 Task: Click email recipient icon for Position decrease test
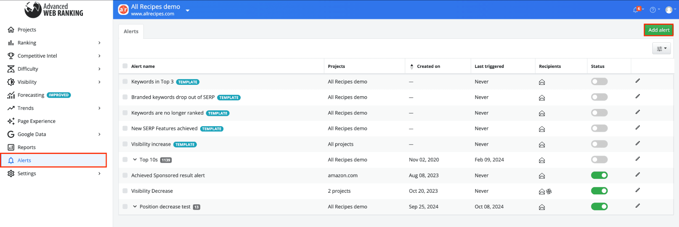542,207
